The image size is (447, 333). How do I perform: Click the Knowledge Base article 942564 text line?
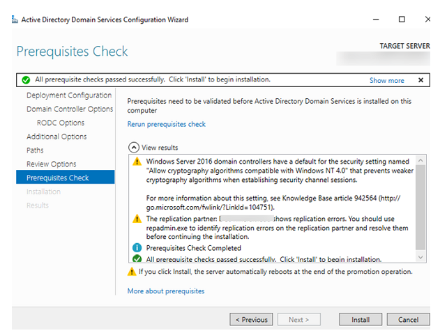pos(273,198)
